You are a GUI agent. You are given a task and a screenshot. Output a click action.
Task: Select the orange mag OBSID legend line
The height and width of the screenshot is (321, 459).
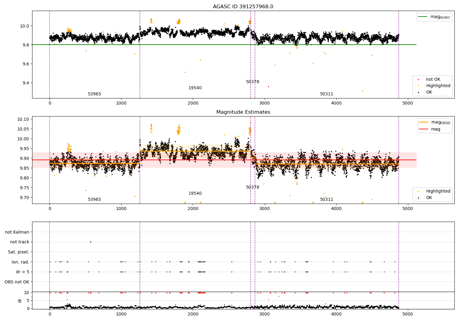424,122
